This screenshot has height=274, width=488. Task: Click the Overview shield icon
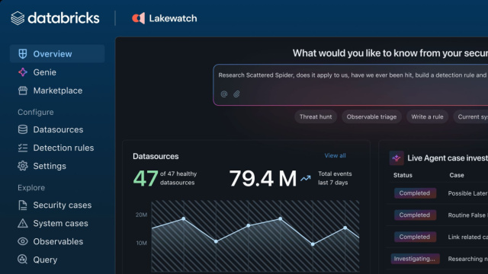click(23, 54)
